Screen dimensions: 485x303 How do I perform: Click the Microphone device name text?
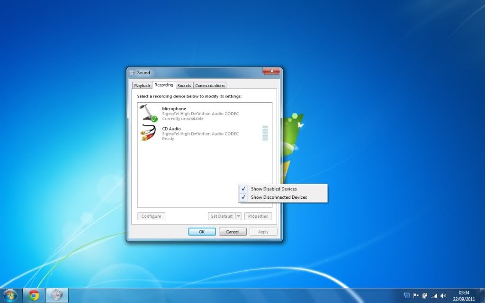point(174,109)
